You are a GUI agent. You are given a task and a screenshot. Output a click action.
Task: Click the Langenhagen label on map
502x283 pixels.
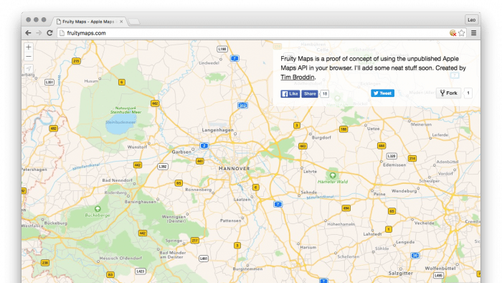pyautogui.click(x=218, y=130)
